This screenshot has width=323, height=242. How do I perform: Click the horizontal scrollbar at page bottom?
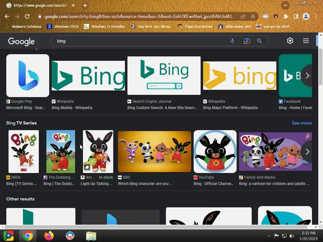[156, 227]
